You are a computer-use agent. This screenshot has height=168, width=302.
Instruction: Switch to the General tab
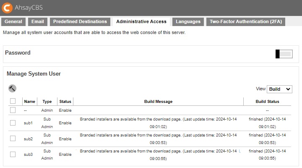pyautogui.click(x=13, y=22)
